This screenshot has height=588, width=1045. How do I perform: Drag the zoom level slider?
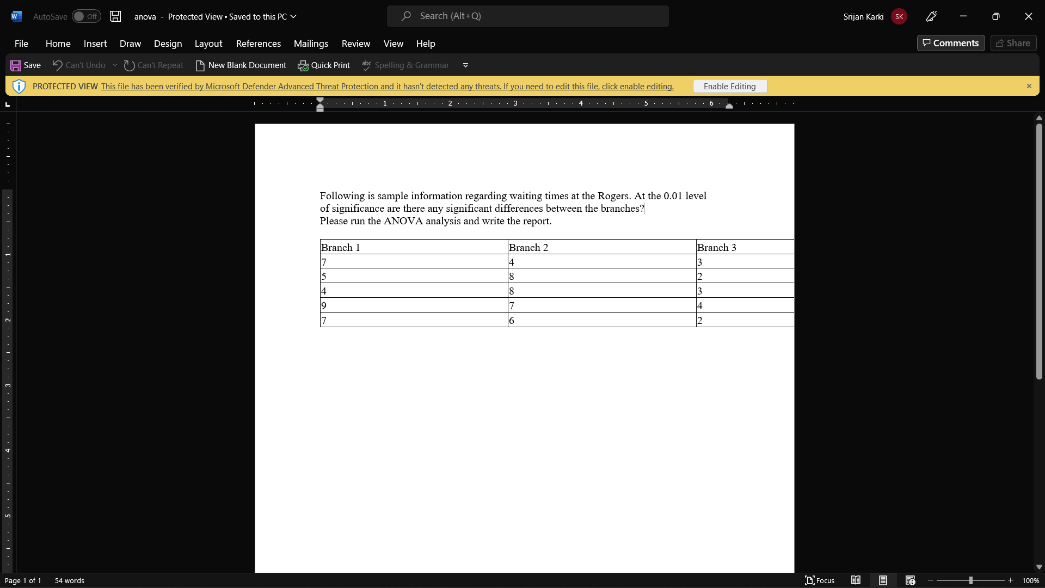[970, 580]
